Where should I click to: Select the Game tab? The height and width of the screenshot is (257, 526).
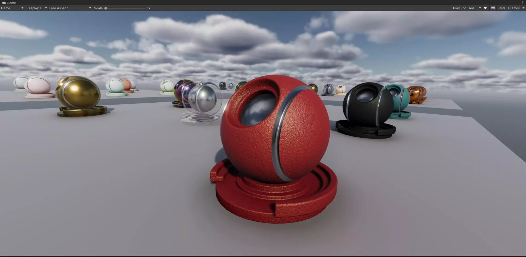click(x=9, y=3)
